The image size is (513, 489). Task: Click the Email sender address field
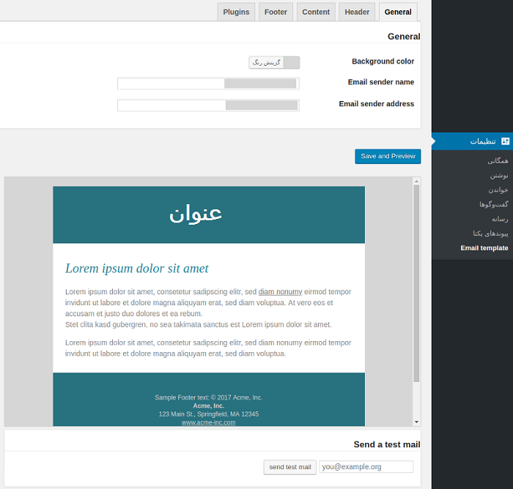point(208,105)
